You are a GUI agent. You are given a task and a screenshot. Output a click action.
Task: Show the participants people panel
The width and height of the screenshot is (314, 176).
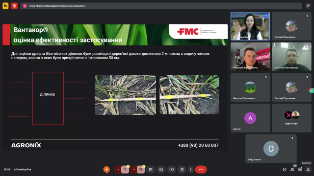coord(292,170)
